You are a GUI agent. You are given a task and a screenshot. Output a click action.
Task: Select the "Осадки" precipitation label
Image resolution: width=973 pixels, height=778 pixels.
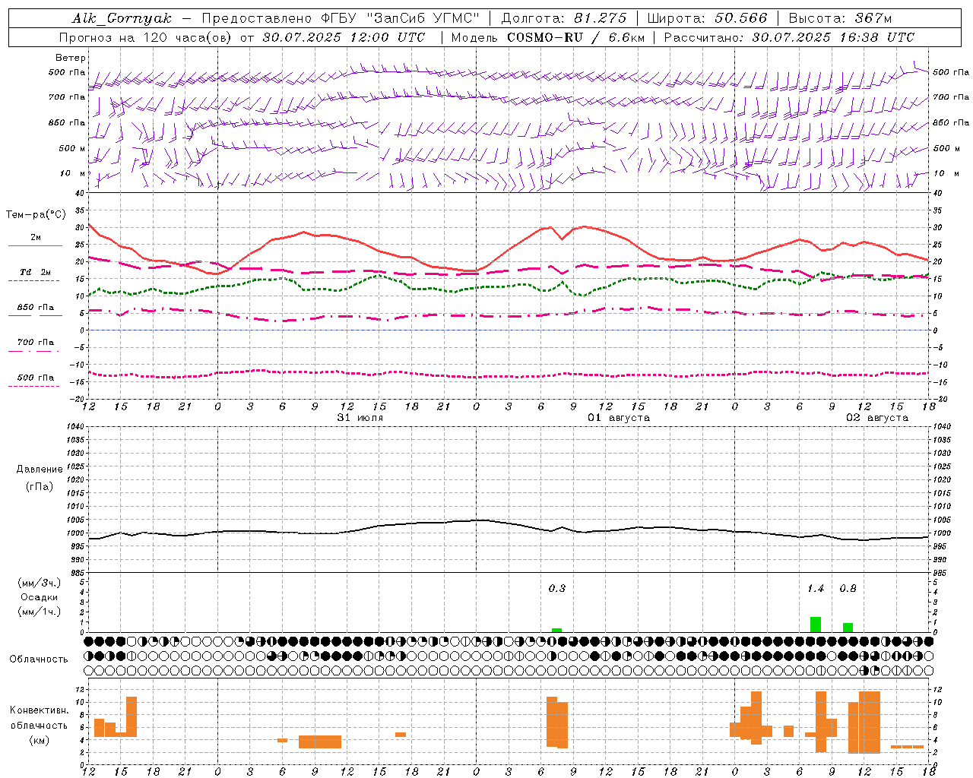[40, 597]
